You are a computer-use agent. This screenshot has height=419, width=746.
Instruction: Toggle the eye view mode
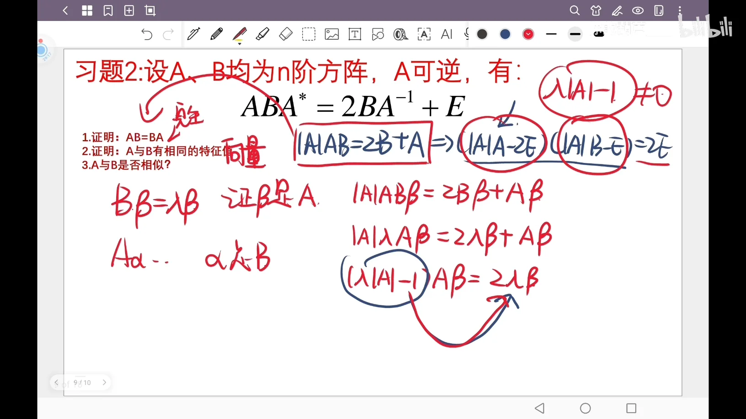click(x=638, y=10)
